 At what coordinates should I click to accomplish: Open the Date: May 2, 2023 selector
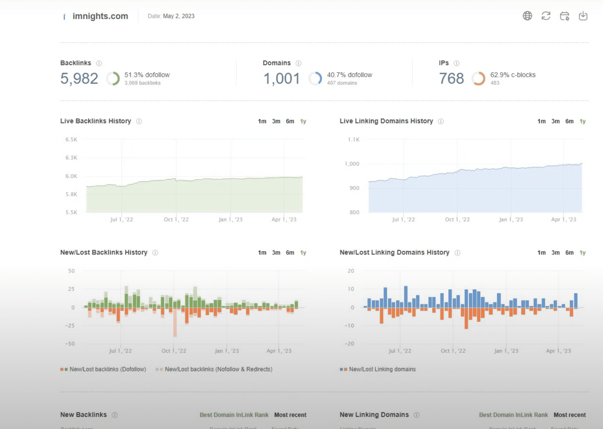coord(171,16)
